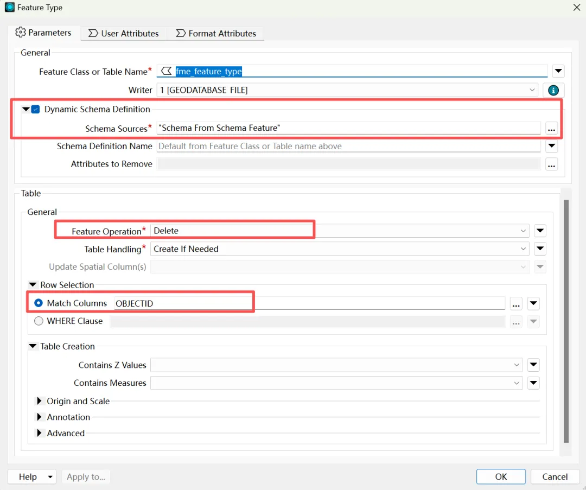Open the Table Handling dropdown
Screen dimensions: 586x490
coord(340,249)
